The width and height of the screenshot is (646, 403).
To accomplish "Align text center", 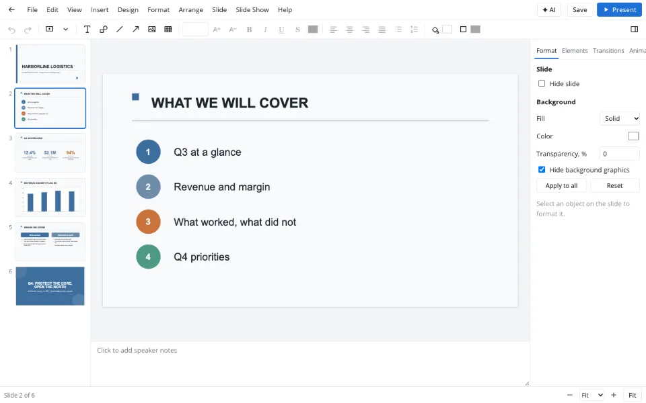I will pyautogui.click(x=349, y=29).
